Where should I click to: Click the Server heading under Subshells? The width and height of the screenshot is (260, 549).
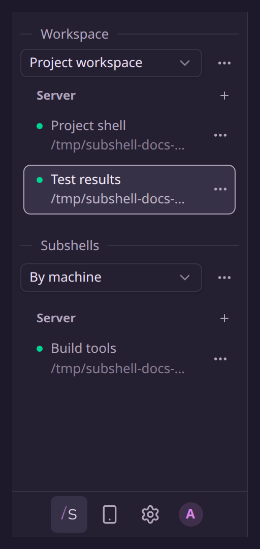(56, 318)
